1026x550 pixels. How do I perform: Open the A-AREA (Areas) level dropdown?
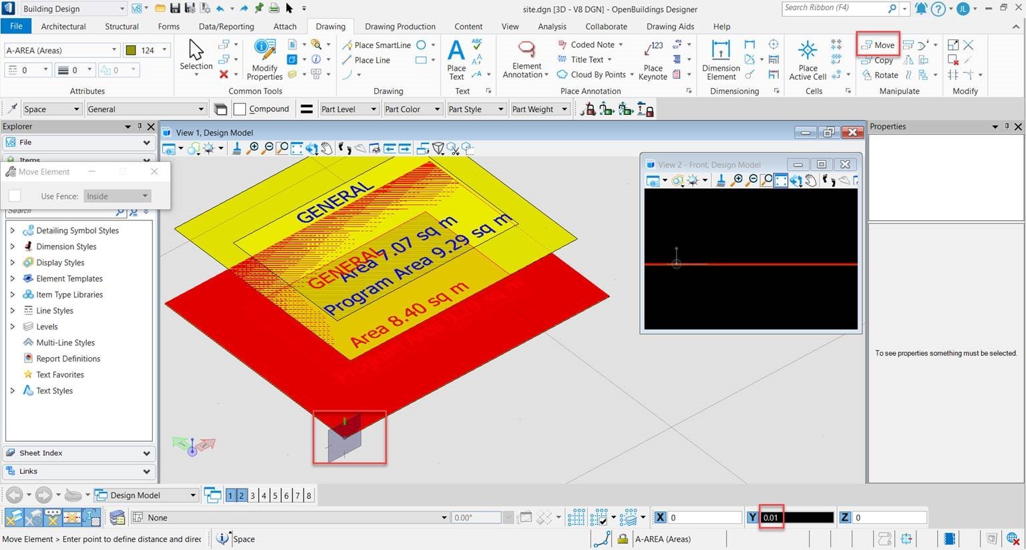(61, 50)
